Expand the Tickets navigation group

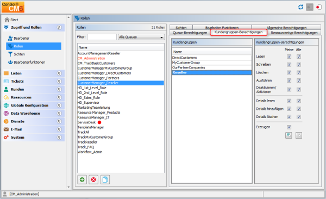click(x=59, y=81)
